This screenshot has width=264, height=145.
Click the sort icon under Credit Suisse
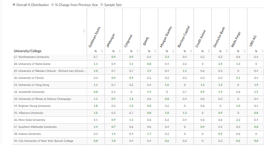pos(209,51)
